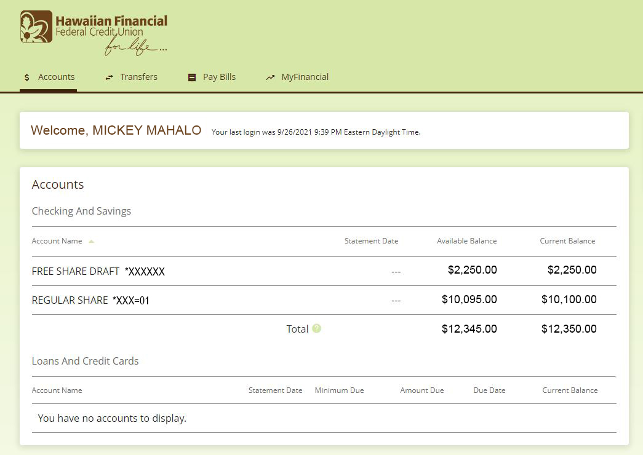Sort the Current Balance column

pyautogui.click(x=567, y=240)
